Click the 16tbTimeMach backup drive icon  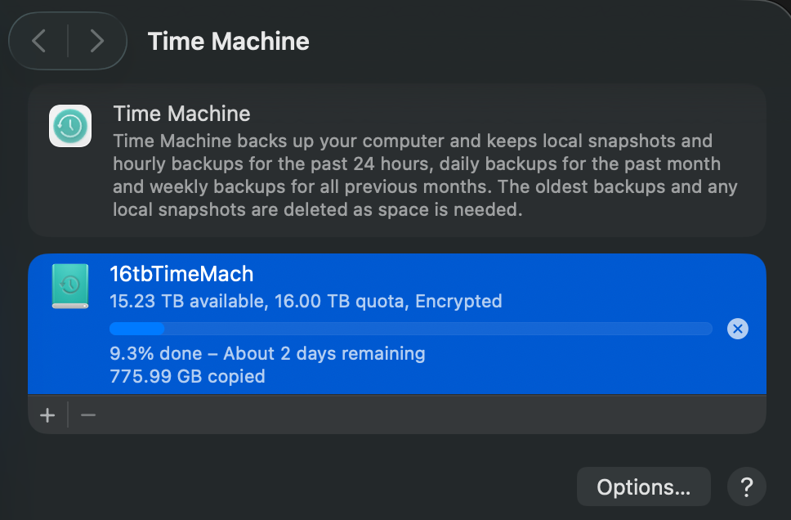(x=70, y=286)
